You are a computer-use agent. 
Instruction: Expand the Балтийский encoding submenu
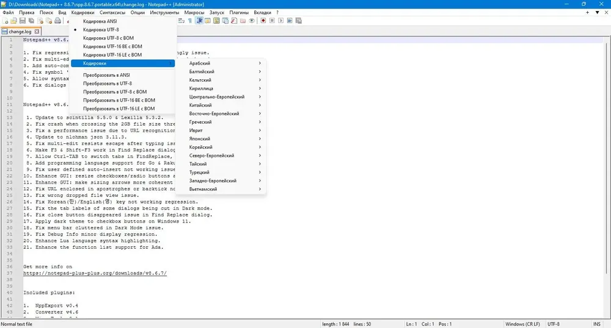(x=221, y=71)
